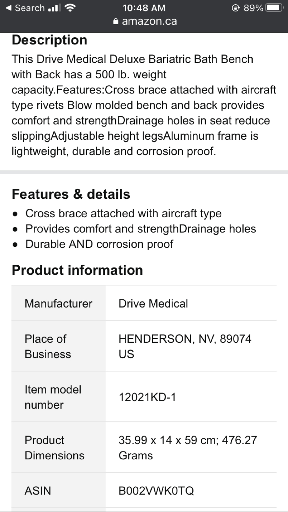Return to Search via the status bar label
This screenshot has width=288, height=512.
click(x=29, y=8)
